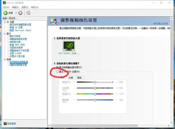Screen dimensions: 175x129
Task: Click the 色调 hue slider handle
Action: 95,94
